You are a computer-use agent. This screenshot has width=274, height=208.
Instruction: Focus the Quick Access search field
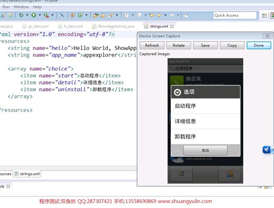pyautogui.click(x=235, y=15)
